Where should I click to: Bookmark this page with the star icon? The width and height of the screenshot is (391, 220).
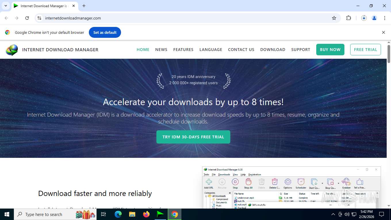coord(334,18)
